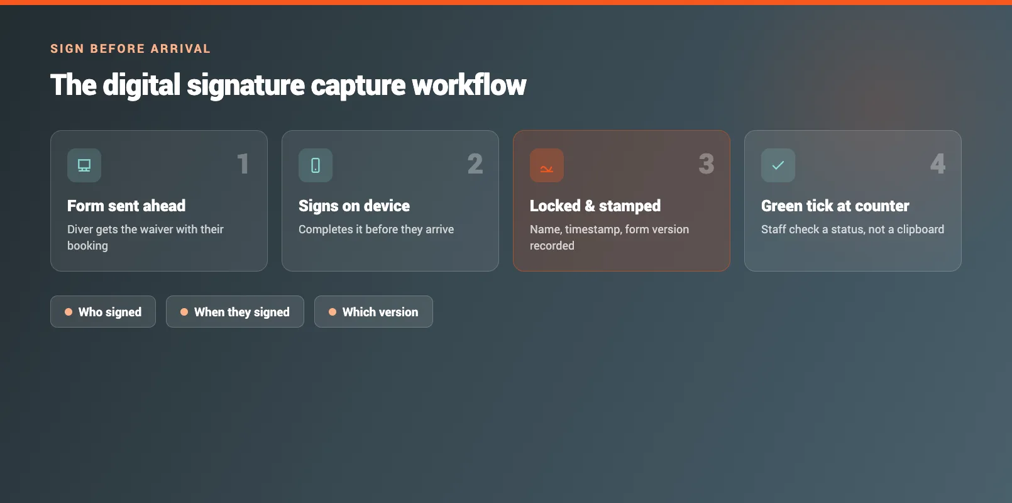Click the Form sent ahead title
Image resolution: width=1012 pixels, height=503 pixels.
coord(126,206)
